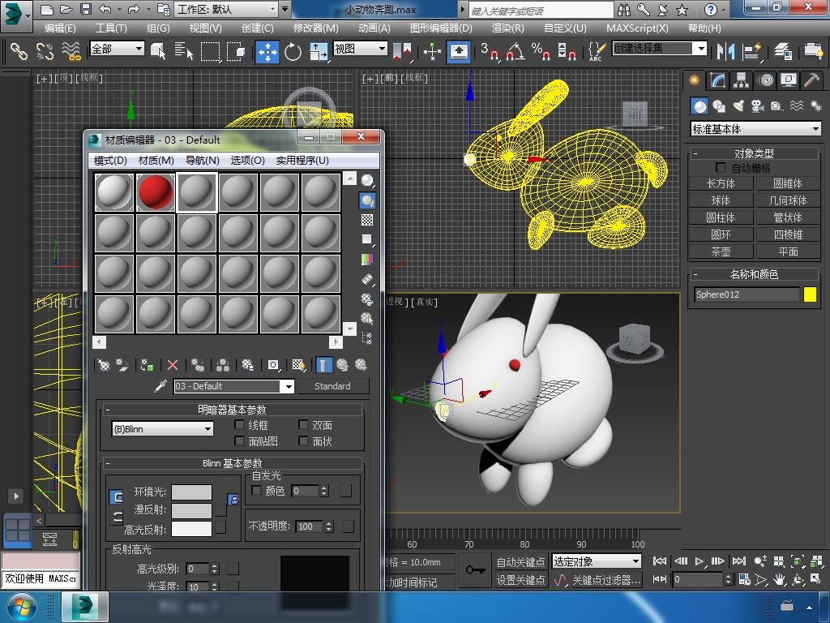830x623 pixels.
Task: Toggle Background checker icon in material editor
Action: click(367, 220)
